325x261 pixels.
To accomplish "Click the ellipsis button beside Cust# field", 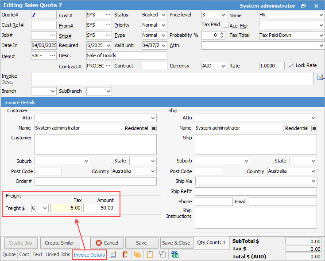I will pyautogui.click(x=108, y=15).
